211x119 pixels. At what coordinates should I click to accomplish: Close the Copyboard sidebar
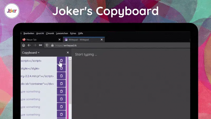[68, 52]
